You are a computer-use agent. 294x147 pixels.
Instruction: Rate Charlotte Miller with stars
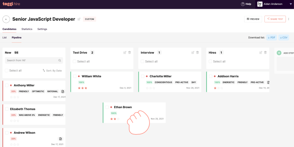[x=151, y=88]
